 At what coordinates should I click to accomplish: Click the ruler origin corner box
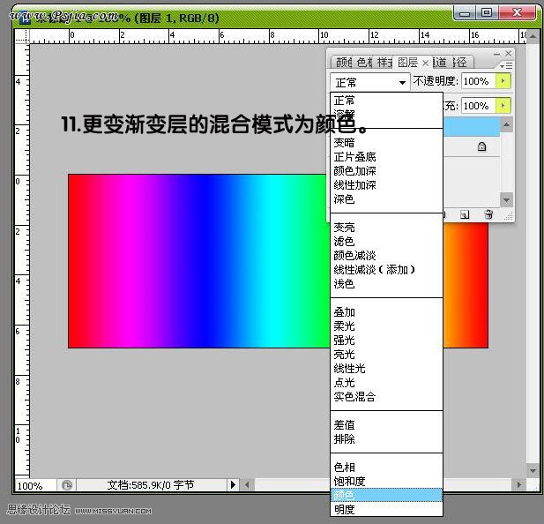(22, 36)
